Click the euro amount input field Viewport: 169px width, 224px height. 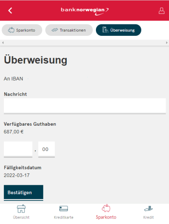click(x=18, y=149)
